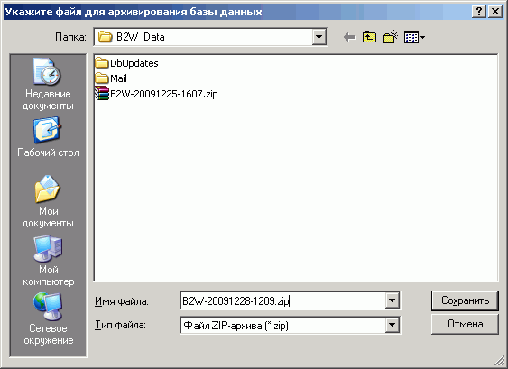The image size is (508, 369).
Task: Go to Рабочий стол location
Action: 48,137
